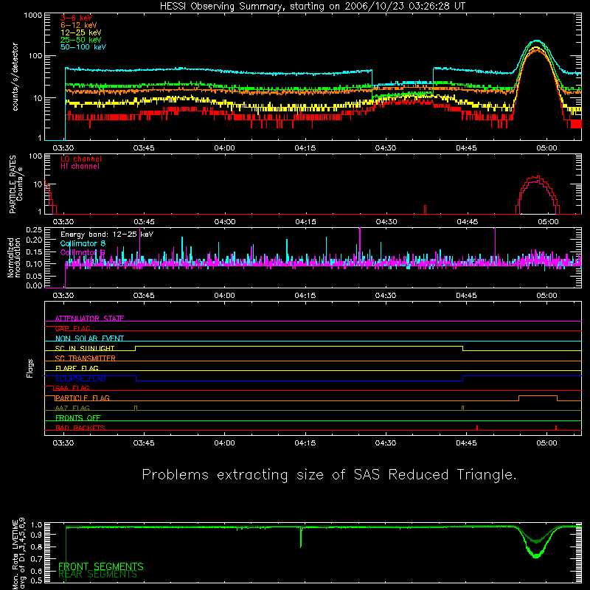Select the dim 'REAR SEGMENTS' legend label
Screen dimensions: 590x590
98,575
